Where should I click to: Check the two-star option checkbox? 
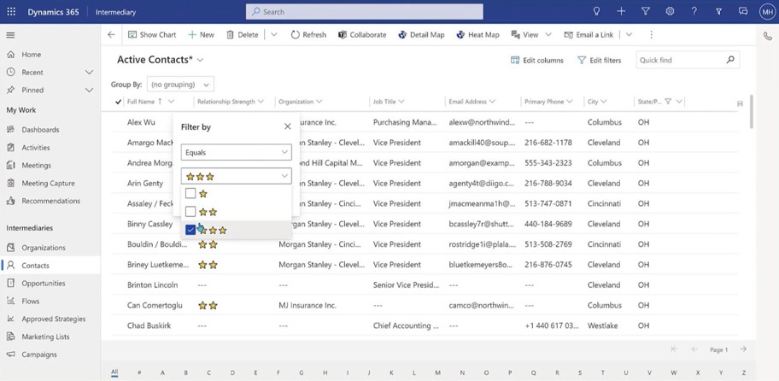click(x=190, y=212)
